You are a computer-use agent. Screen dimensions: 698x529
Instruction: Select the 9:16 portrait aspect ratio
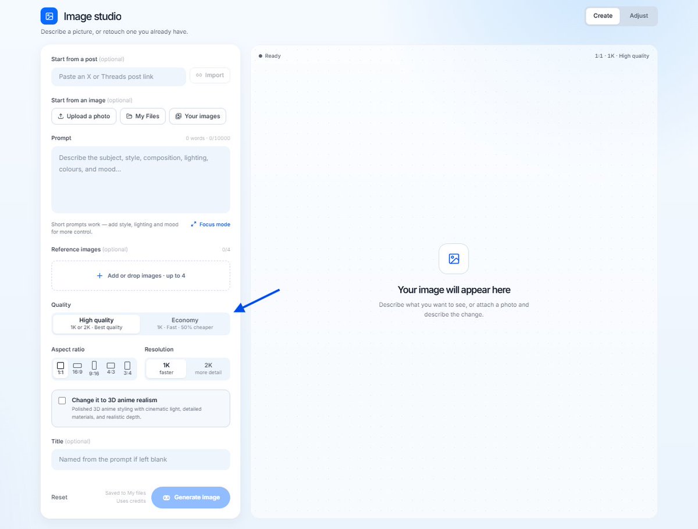[94, 368]
